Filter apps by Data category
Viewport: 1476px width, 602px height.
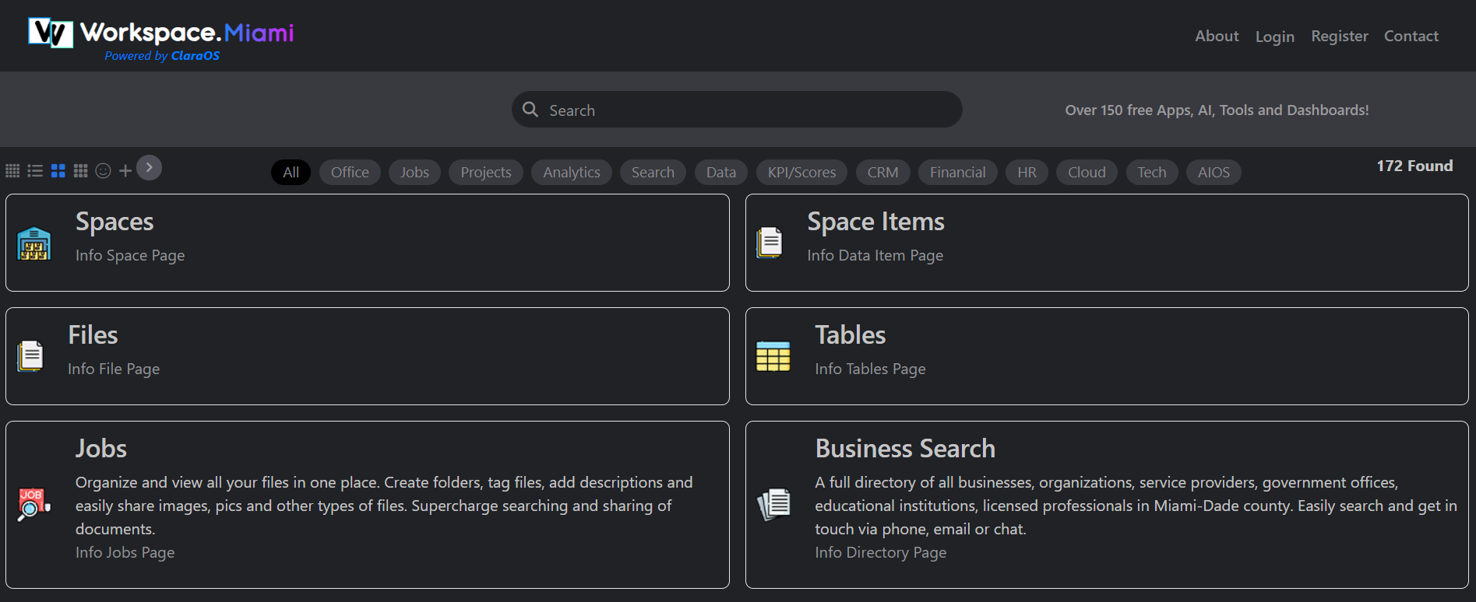[721, 173]
